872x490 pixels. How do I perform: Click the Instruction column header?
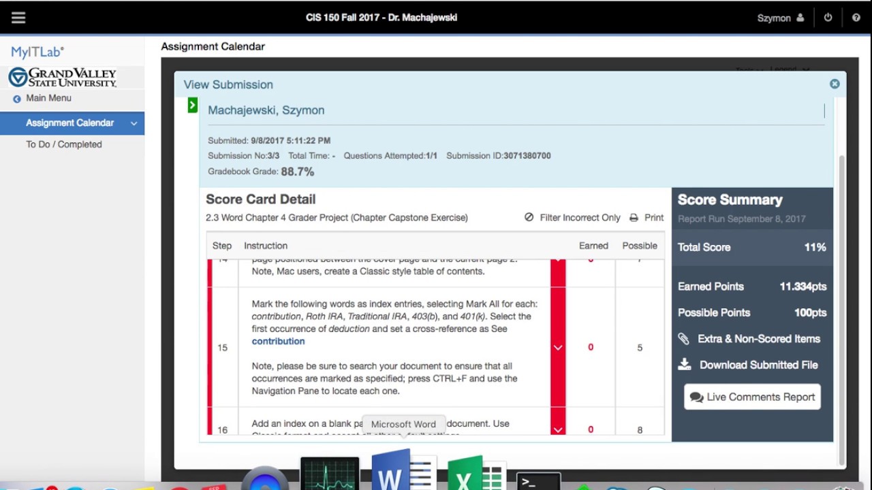pos(266,246)
